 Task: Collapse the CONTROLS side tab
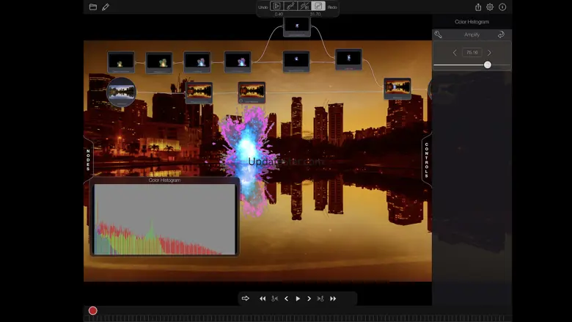point(427,160)
